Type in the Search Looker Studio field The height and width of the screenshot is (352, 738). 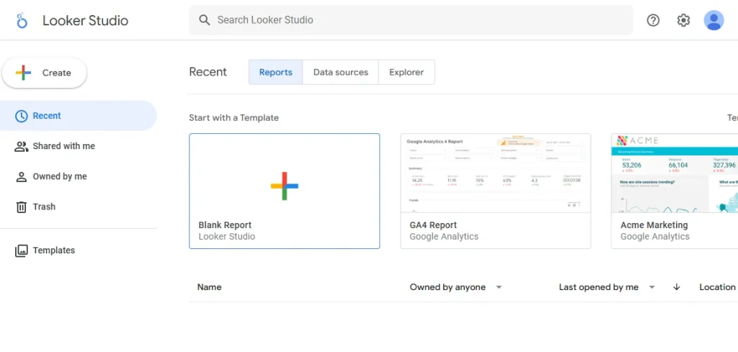point(418,20)
